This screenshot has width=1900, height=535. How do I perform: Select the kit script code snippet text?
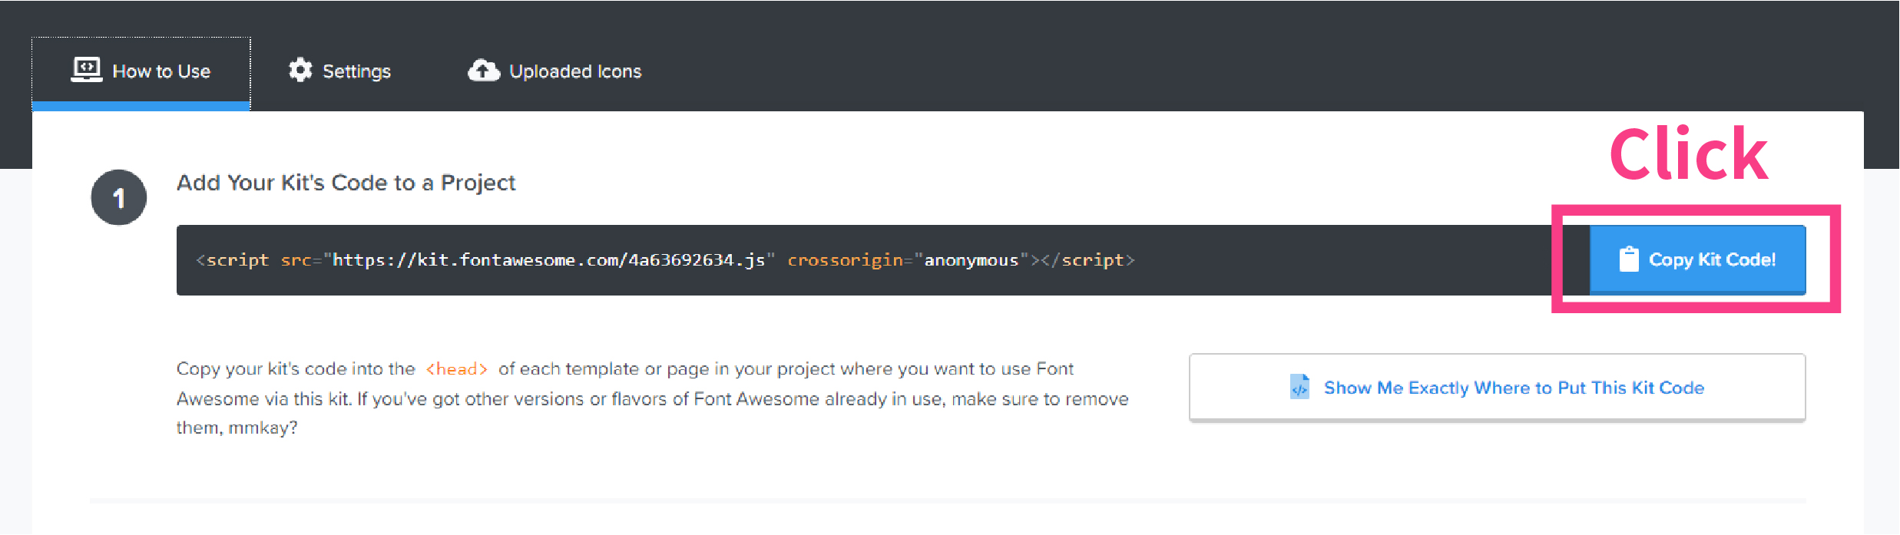[665, 260]
